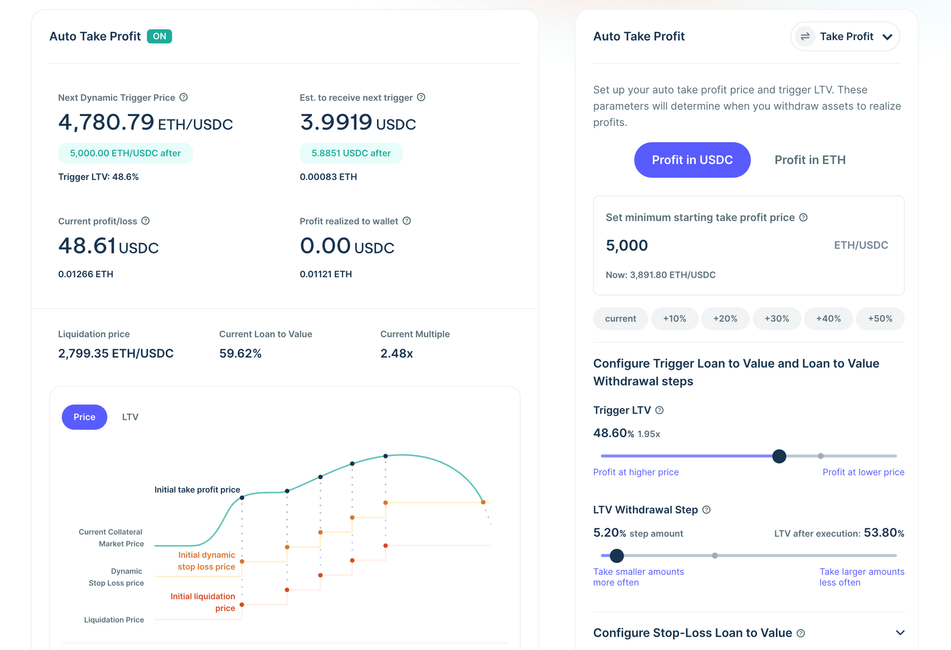Click the LTV Withdrawal Step help icon

(x=706, y=510)
